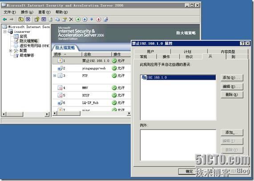The width and height of the screenshot is (254, 181).
Task: Click the small blue down-arrow toolbar icon
Action: [92, 19]
